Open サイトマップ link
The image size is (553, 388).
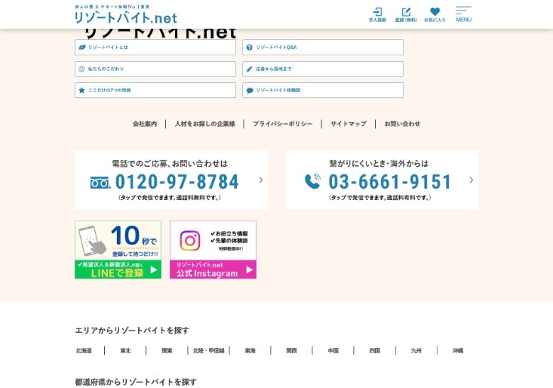coord(348,124)
